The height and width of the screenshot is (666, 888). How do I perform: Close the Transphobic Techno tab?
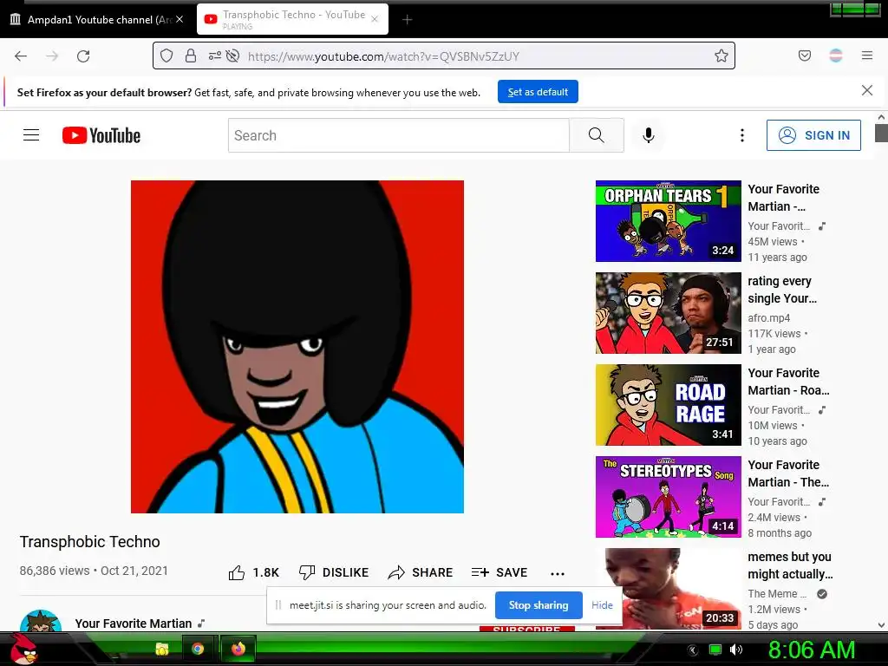(375, 19)
